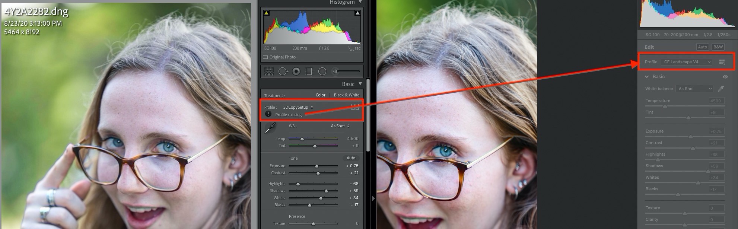Pick the White Balance Selector eyedropper in Lightroom

point(270,128)
